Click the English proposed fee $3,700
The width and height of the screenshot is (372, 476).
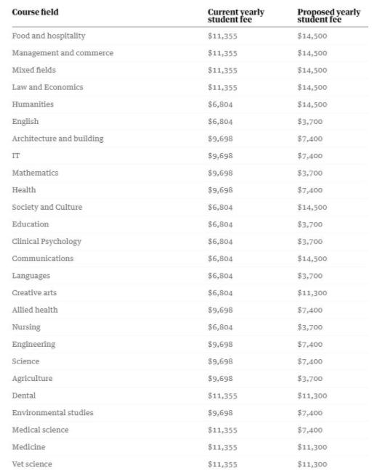click(x=310, y=122)
